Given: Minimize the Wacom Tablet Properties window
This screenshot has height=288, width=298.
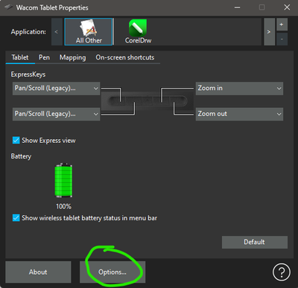Looking at the screenshot, I should tap(237, 7).
